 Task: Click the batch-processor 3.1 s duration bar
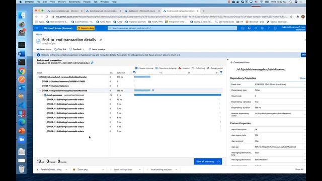pos(178,95)
